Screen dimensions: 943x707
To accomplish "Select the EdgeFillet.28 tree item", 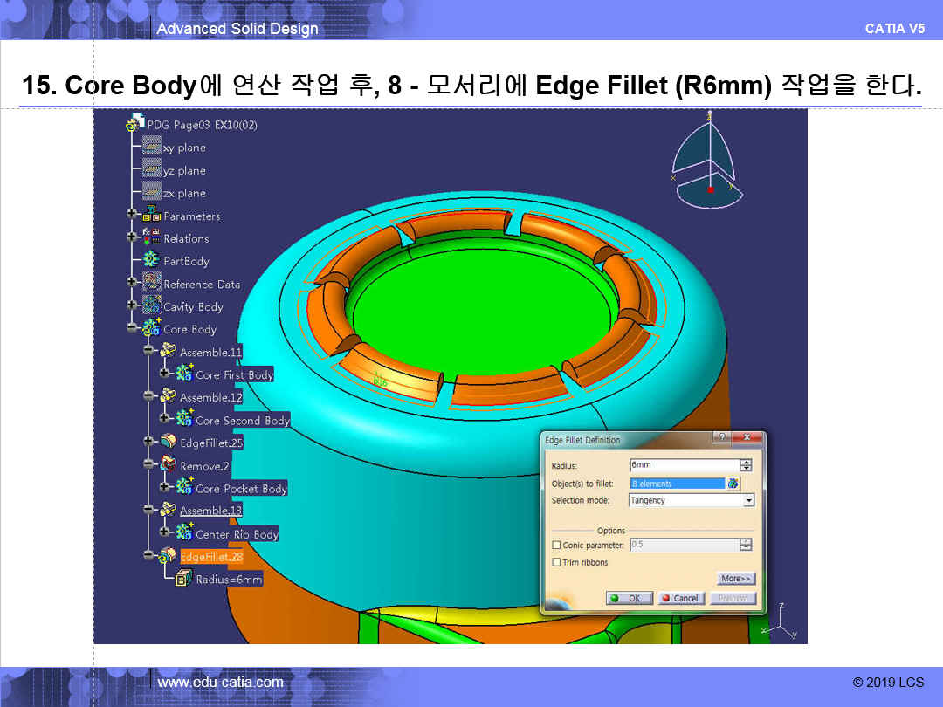I will point(211,557).
